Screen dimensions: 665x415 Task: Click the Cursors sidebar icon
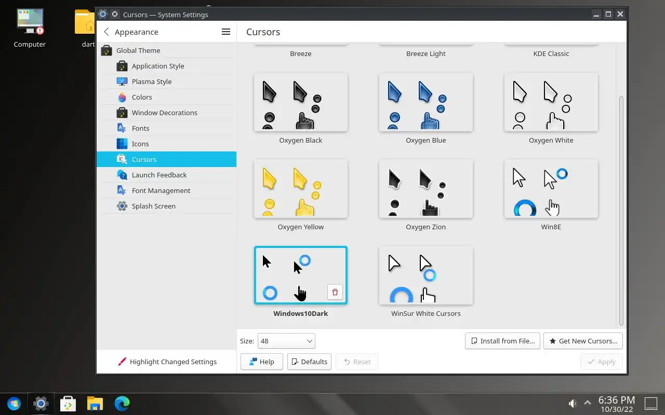tap(122, 159)
